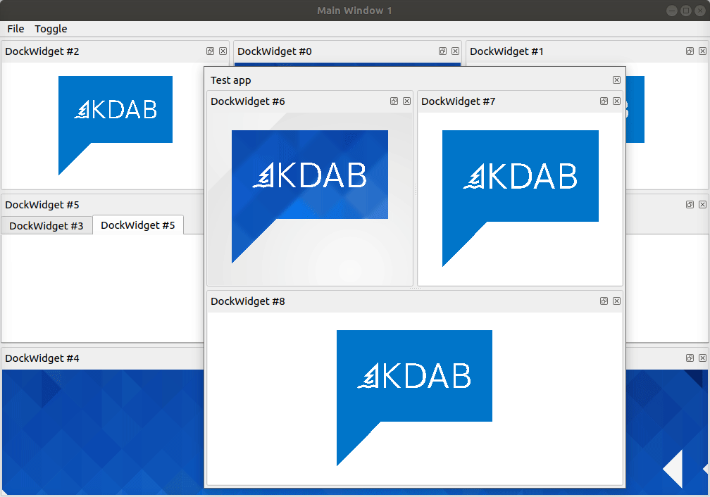
Task: Click the float icon on DockWidget #6
Action: (394, 101)
